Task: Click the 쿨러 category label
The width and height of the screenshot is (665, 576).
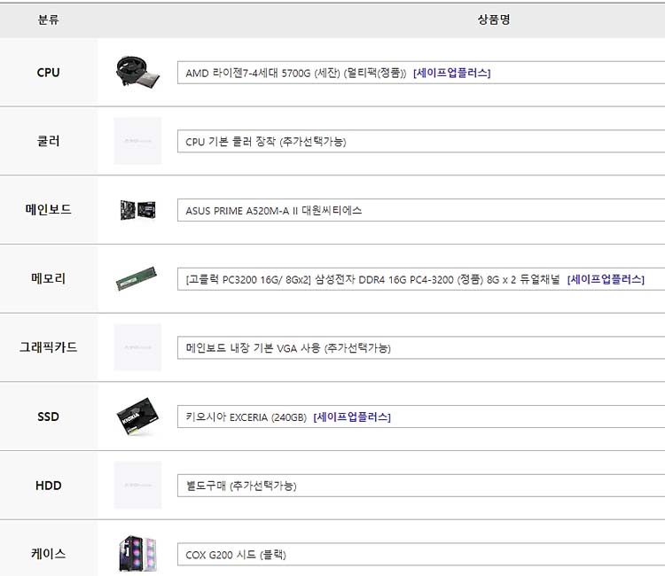Action: point(49,141)
